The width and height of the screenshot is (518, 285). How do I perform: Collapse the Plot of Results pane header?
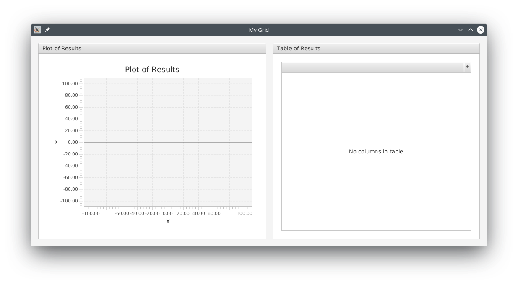152,48
